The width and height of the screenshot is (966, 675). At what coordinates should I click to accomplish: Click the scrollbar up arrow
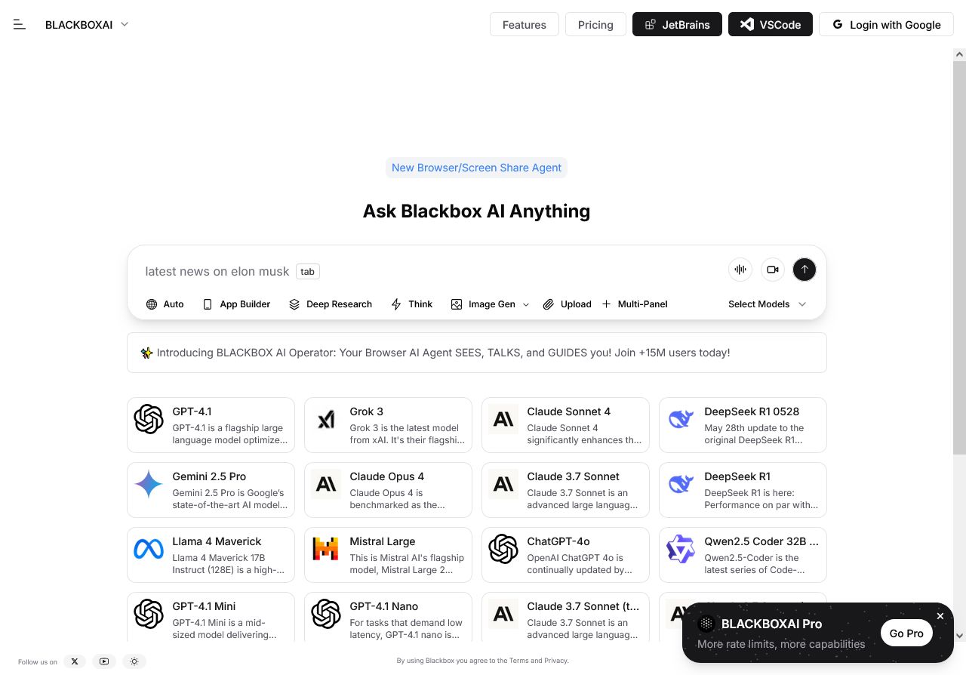click(960, 54)
